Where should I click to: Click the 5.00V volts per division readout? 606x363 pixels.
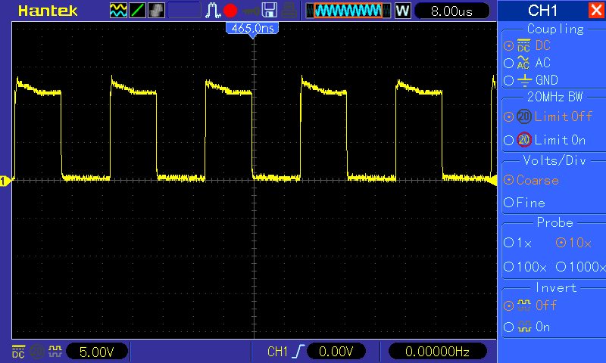coord(97,352)
